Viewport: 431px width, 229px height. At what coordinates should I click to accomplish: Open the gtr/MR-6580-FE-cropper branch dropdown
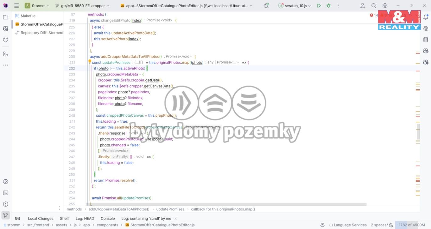point(83,5)
